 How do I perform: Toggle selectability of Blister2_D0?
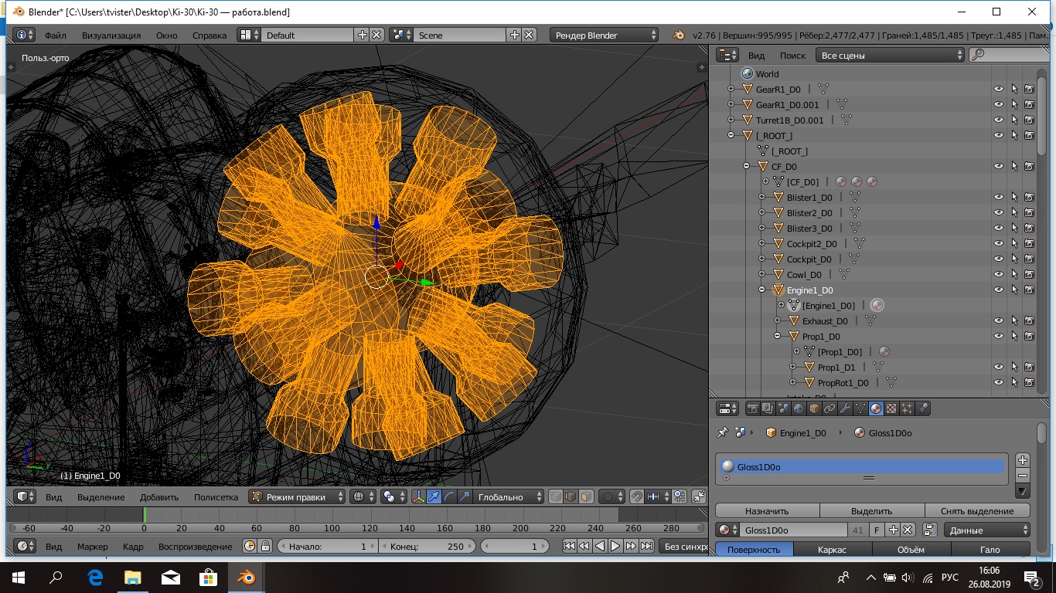[x=1014, y=213]
